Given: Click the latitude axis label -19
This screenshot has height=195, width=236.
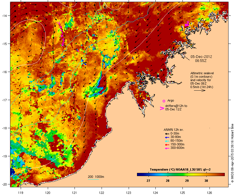Looking at the screenshot, I should [4, 156].
